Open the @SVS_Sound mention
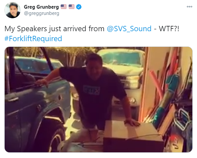This screenshot has width=197, height=158. 129,29
